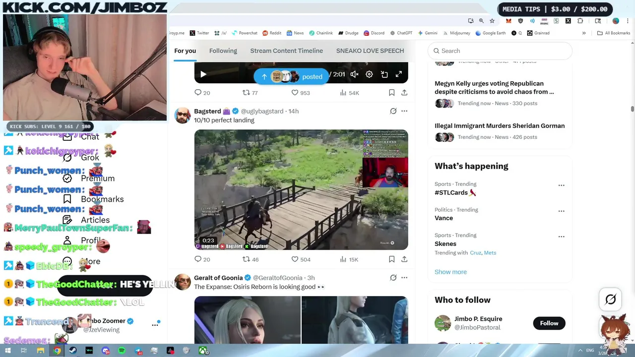Viewport: 635px width, 357px height.
Task: Expand the bookmarks overflow chevron
Action: 584,33
